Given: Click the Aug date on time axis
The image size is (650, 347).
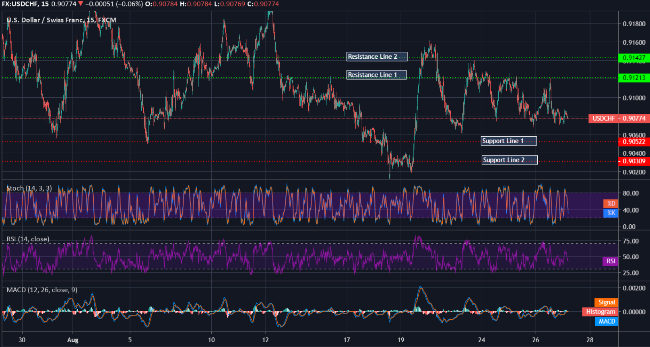Looking at the screenshot, I should point(73,340).
